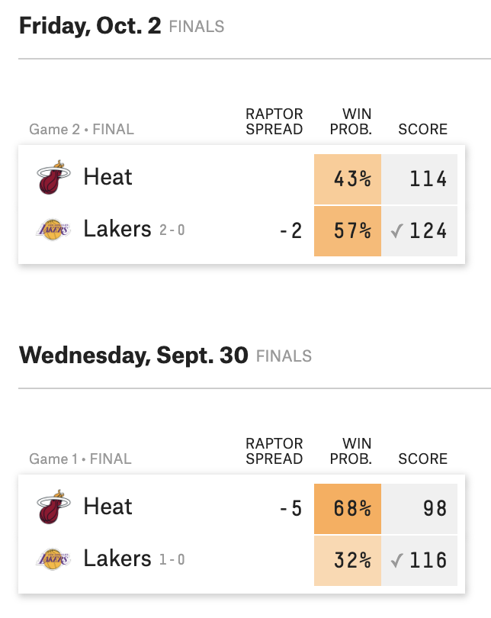Click the 32% win probability cell

click(x=348, y=560)
